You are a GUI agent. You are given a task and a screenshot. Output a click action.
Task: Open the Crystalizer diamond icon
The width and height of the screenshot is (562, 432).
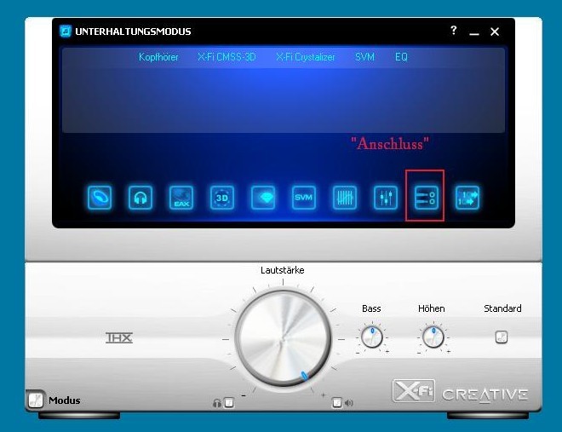coord(263,197)
